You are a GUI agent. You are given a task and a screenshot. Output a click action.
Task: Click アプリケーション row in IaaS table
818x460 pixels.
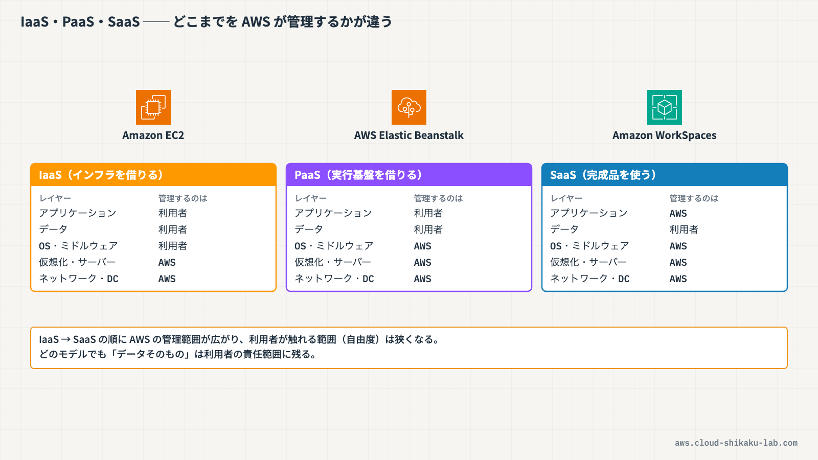(x=153, y=213)
